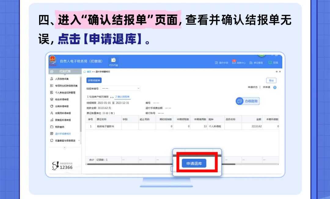Switch to step 1 勾选单户核对清册
The image size is (330, 199).
tap(98, 97)
